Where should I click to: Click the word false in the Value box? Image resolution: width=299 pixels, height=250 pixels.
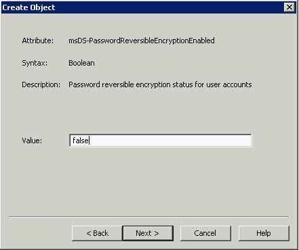point(81,141)
